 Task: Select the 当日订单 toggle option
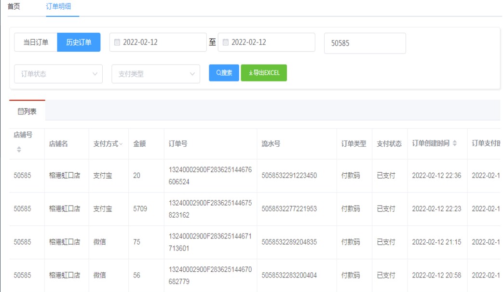[36, 42]
